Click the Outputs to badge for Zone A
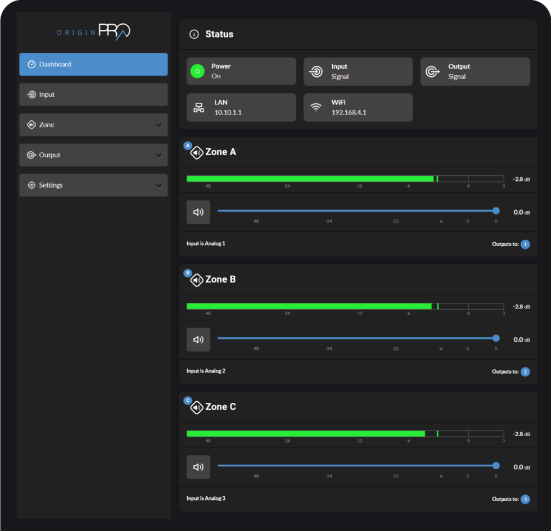Image resolution: width=551 pixels, height=531 pixels. pyautogui.click(x=525, y=244)
